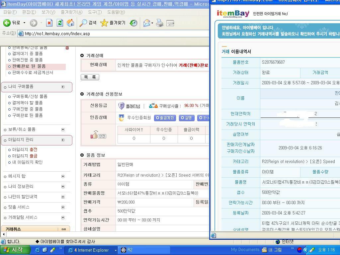Click inside the address bar input field
This screenshot has height=255, width=340.
100,34
